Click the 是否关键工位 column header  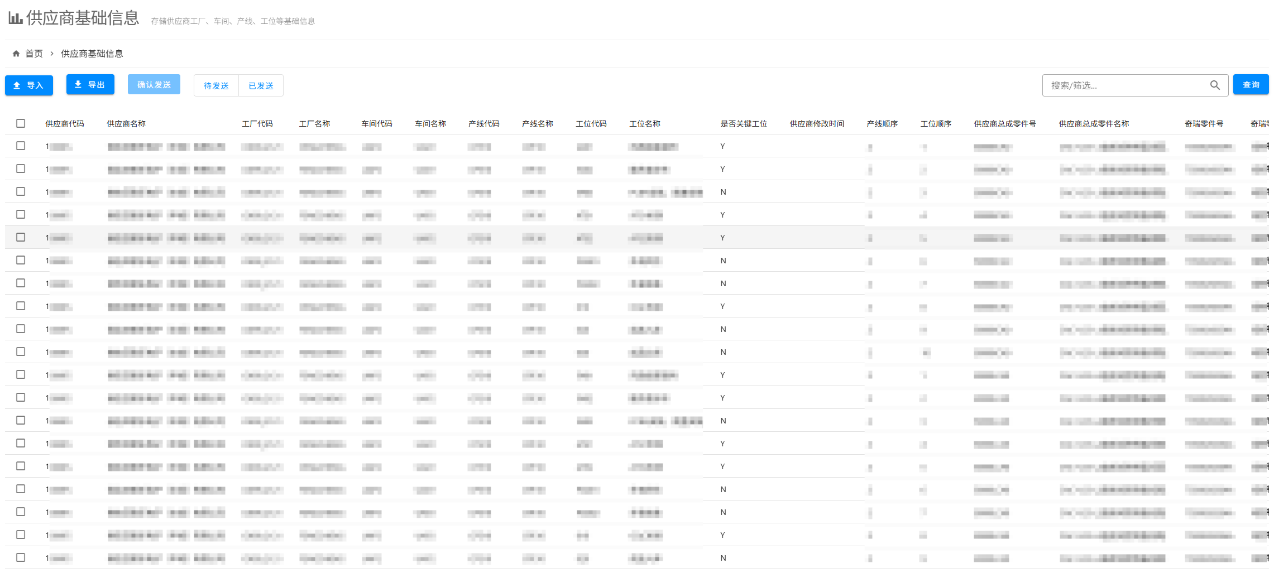coord(744,124)
